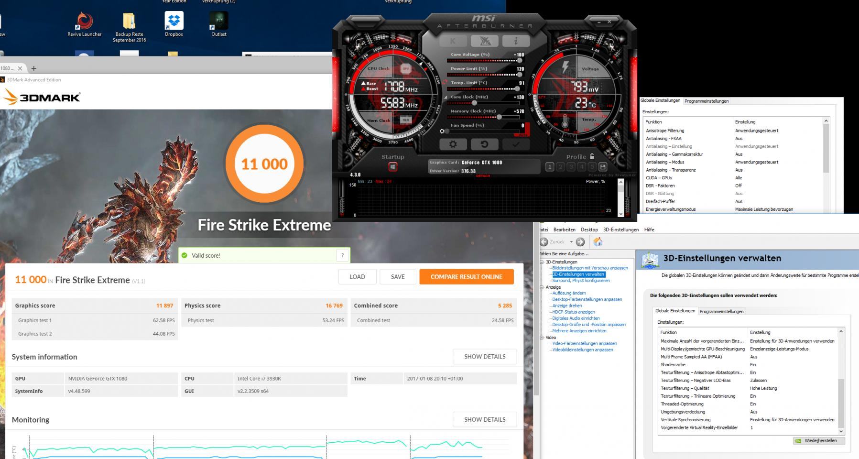Select the Shadercache setting row
The image size is (859, 459).
pos(748,365)
